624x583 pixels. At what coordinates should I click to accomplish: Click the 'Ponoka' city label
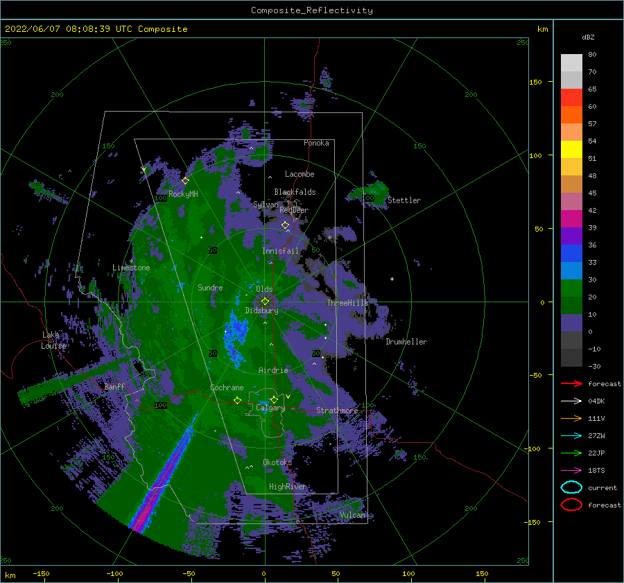(316, 143)
